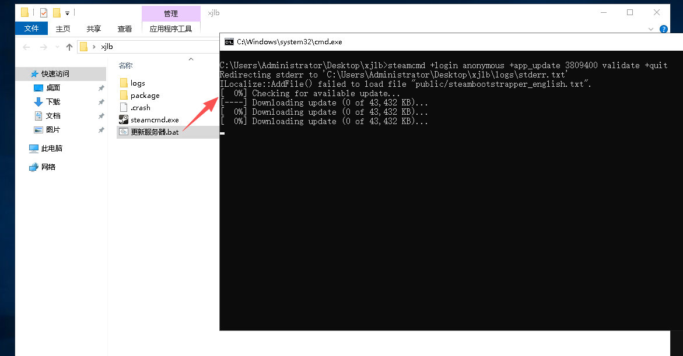Switch to the 应用程序工具 tab
The height and width of the screenshot is (356, 683).
[x=171, y=29]
